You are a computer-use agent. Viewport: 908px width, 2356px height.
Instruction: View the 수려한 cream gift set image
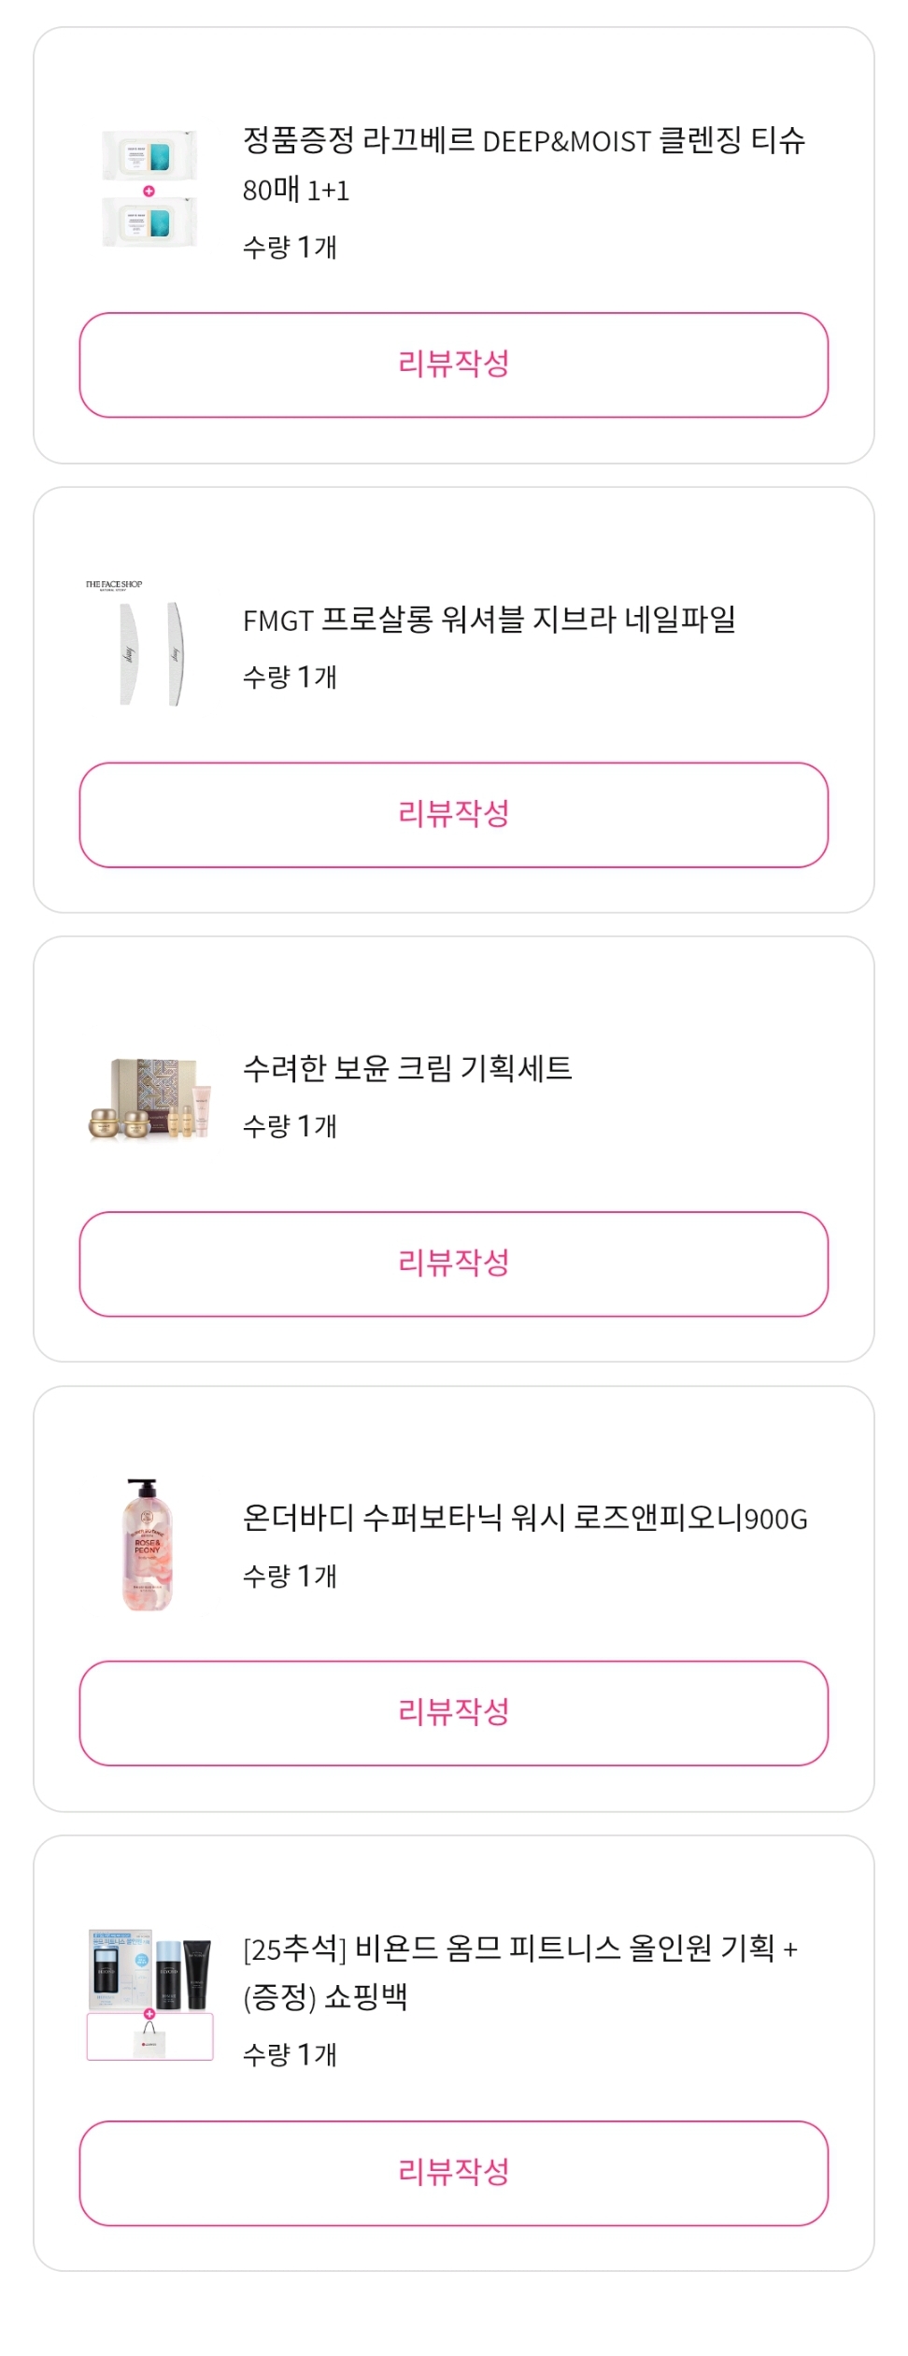coord(149,1098)
